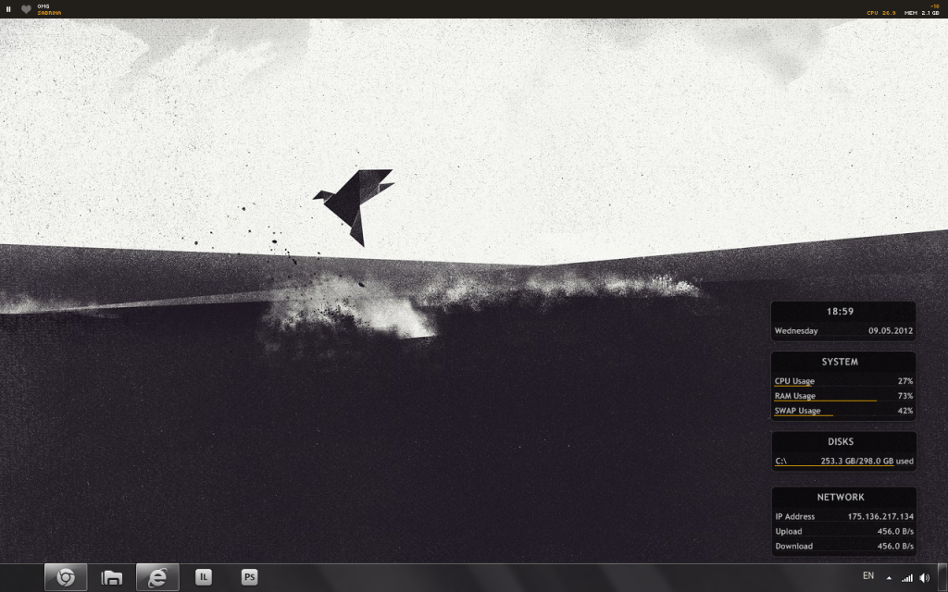Open Photoshop via the PS taskbar icon
Screen dimensions: 948x592
tap(249, 577)
